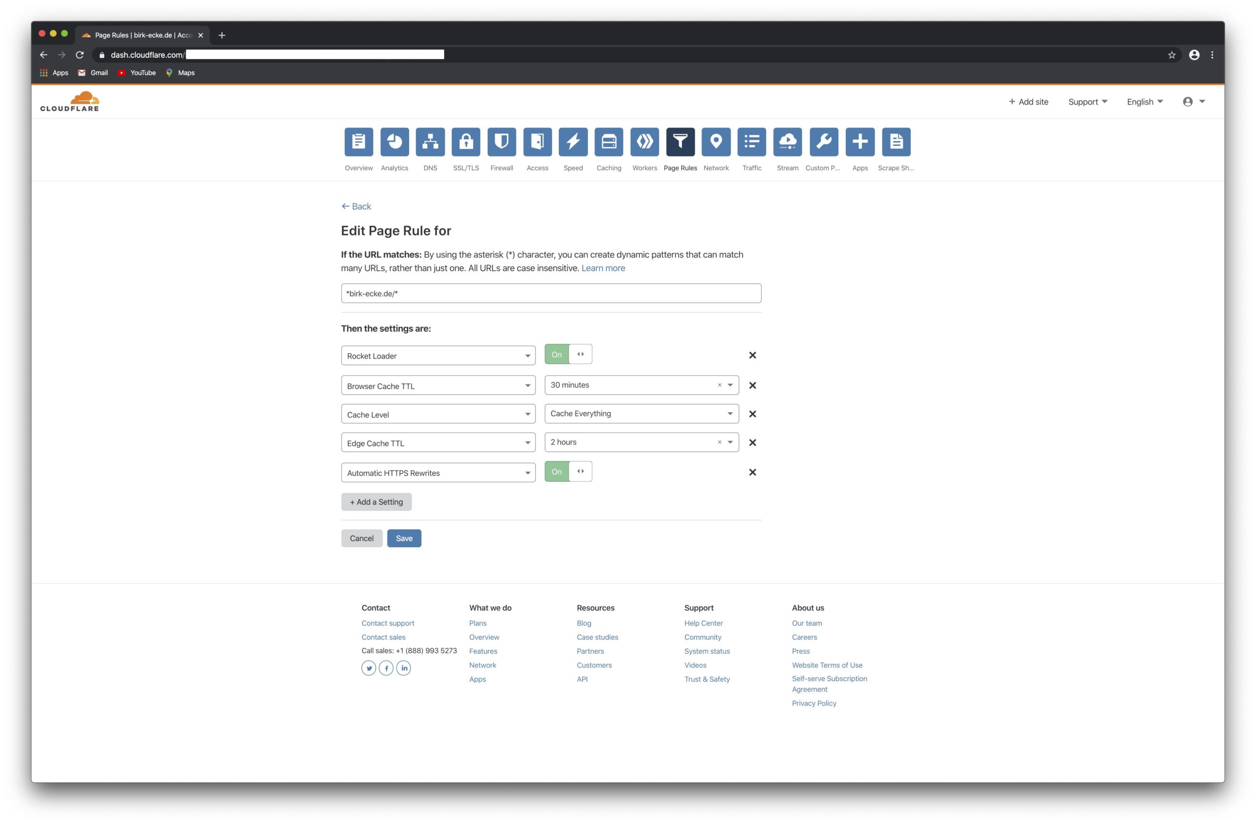The width and height of the screenshot is (1256, 824).
Task: Expand the 2 hours value dropdown
Action: point(730,442)
